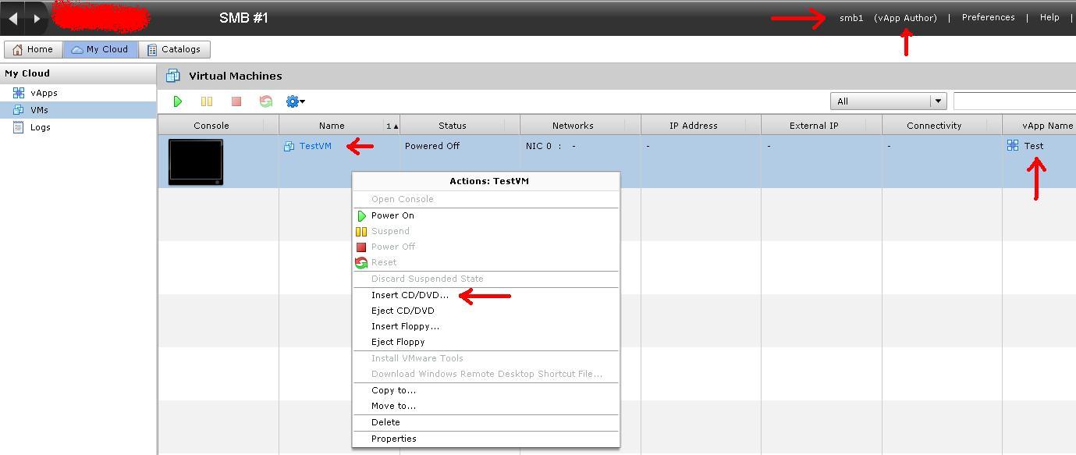Select vApps in My Cloud sidebar
The image size is (1076, 455).
click(44, 93)
